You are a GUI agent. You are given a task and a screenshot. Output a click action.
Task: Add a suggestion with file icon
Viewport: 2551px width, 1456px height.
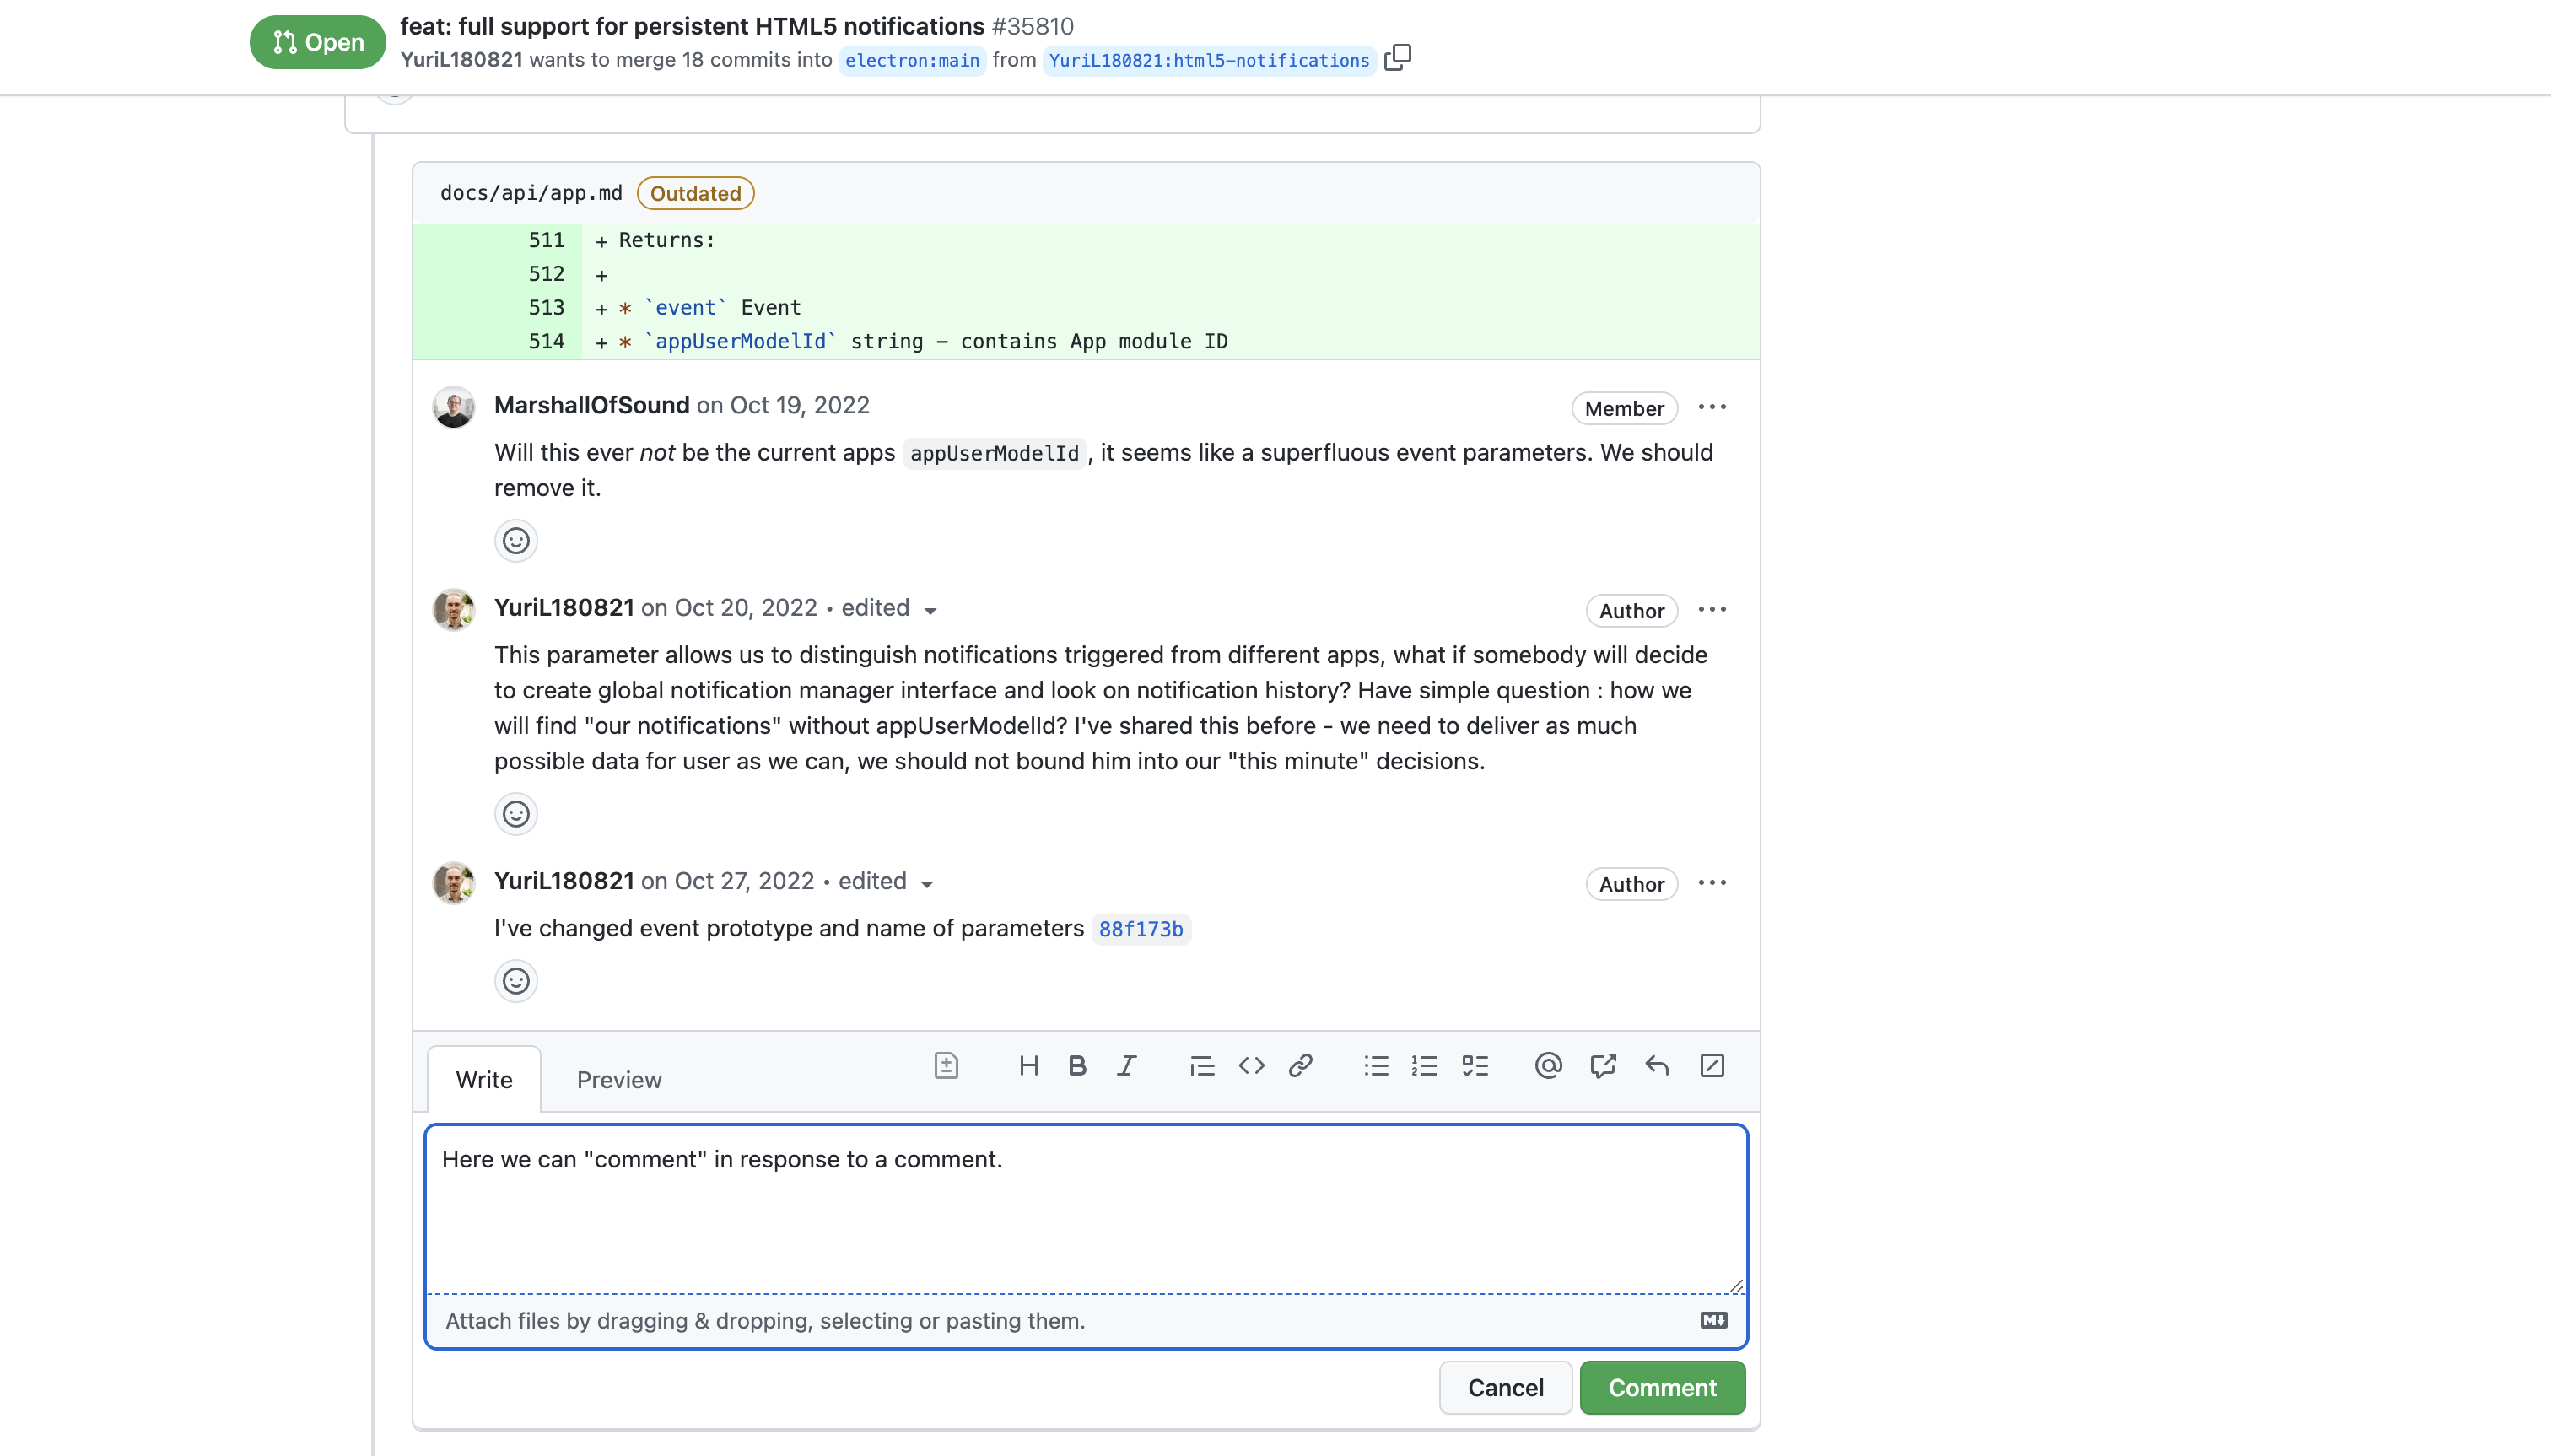coord(946,1066)
